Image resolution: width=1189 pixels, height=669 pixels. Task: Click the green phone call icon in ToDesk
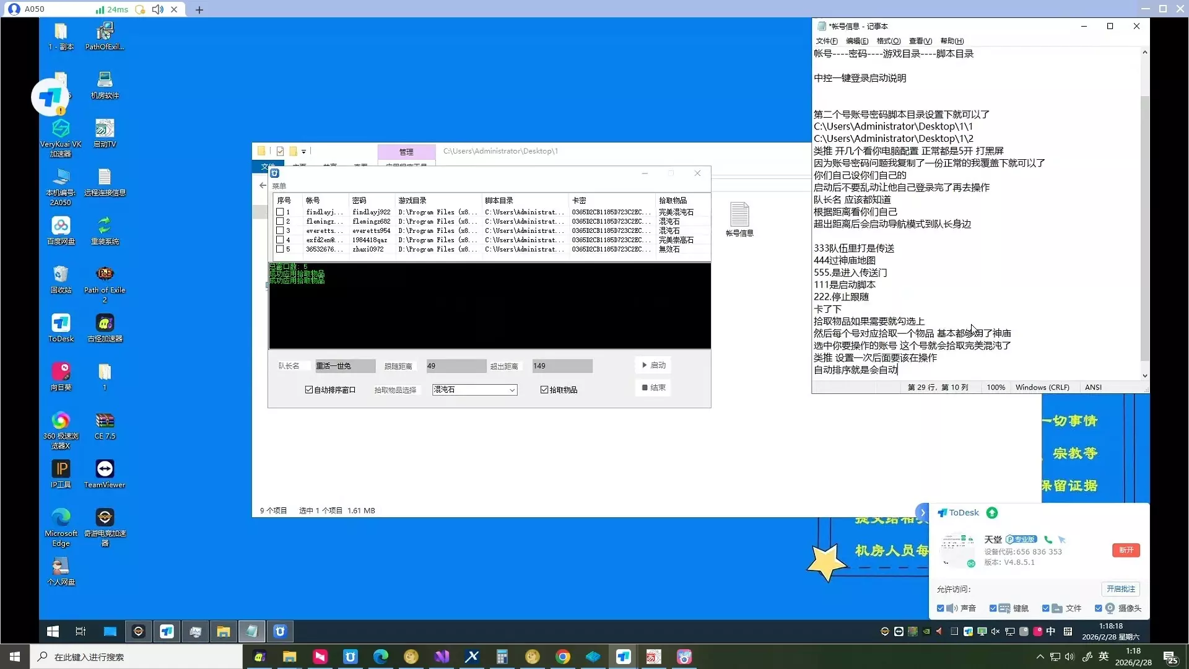coord(1048,540)
